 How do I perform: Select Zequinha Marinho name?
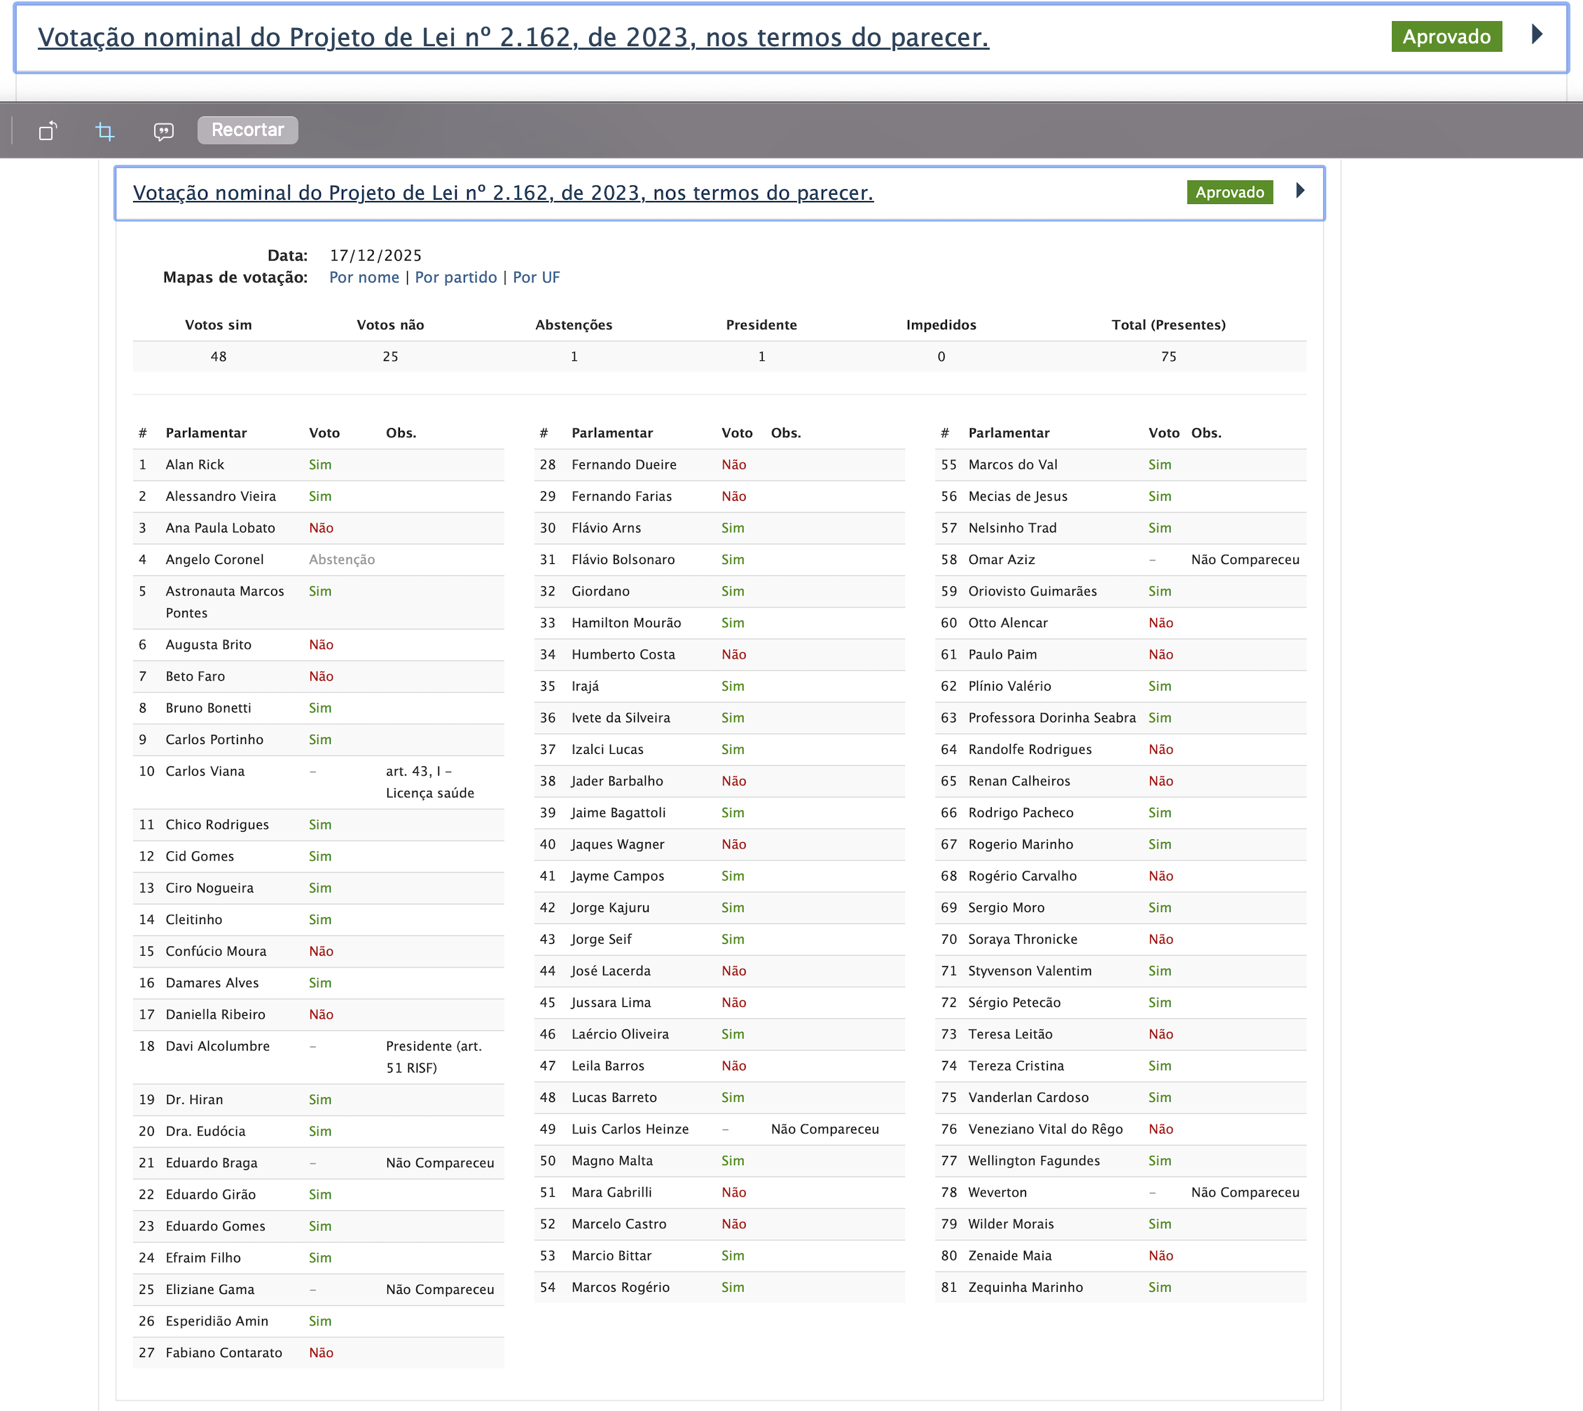(x=1025, y=1288)
